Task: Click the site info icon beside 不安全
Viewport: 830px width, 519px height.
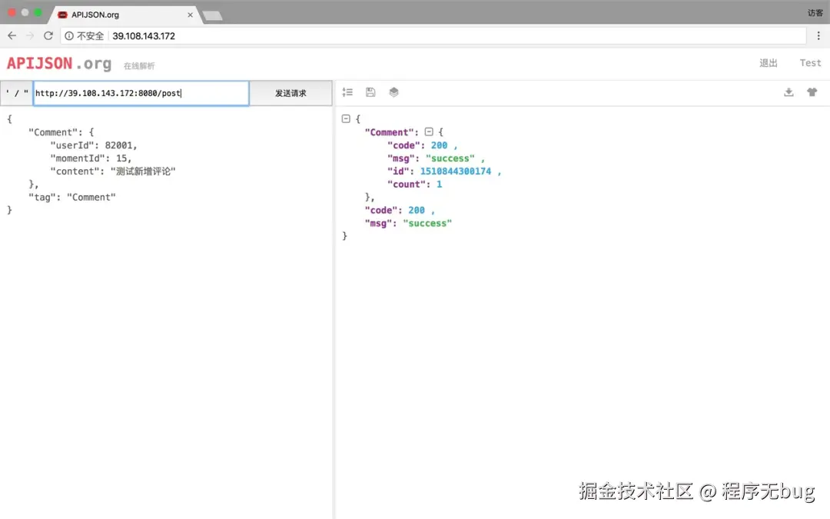Action: (69, 35)
